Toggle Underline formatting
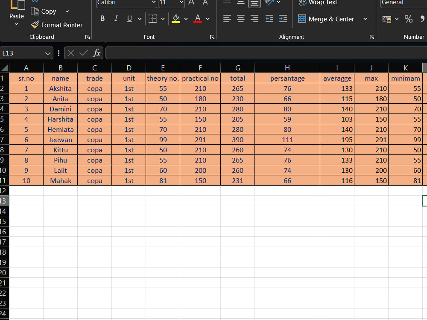This screenshot has width=427, height=320. click(x=130, y=18)
